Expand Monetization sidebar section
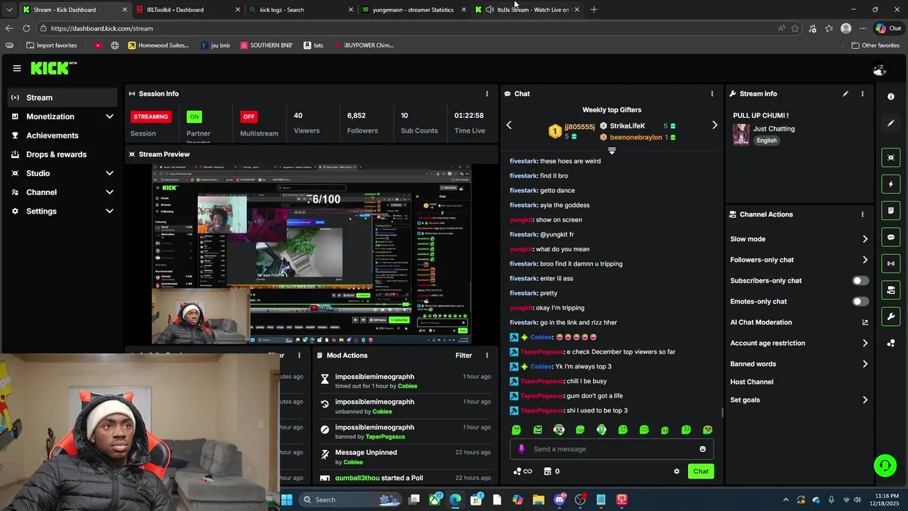 (x=109, y=116)
